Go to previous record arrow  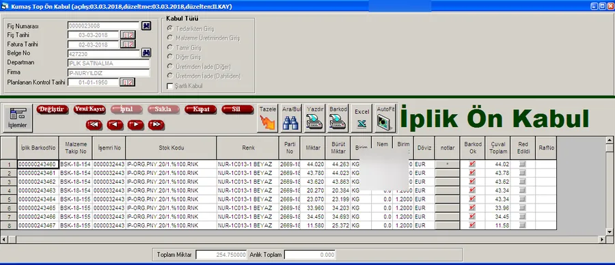point(115,125)
